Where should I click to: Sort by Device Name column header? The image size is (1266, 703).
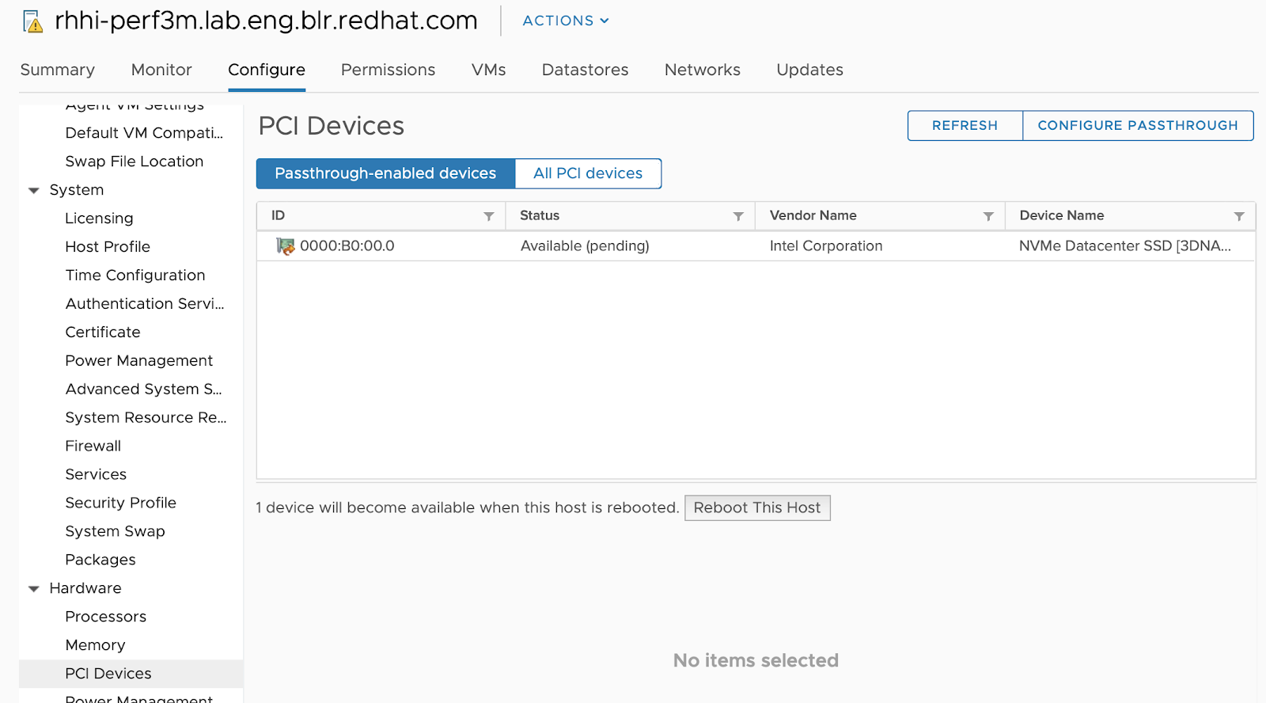(x=1062, y=215)
